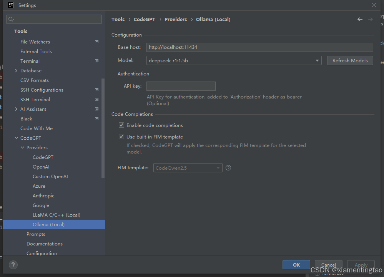Screen dimensions: 384x277
Task: Click the Black project-level settings icon
Action: [x=97, y=118]
